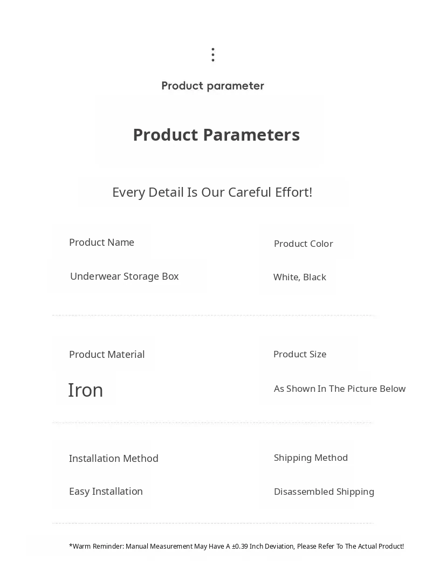Click the "Shipping Method" label

tap(311, 458)
